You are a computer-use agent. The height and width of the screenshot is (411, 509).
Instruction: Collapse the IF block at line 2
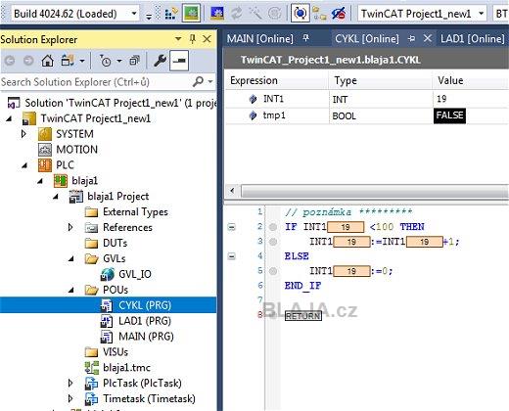[x=231, y=227]
